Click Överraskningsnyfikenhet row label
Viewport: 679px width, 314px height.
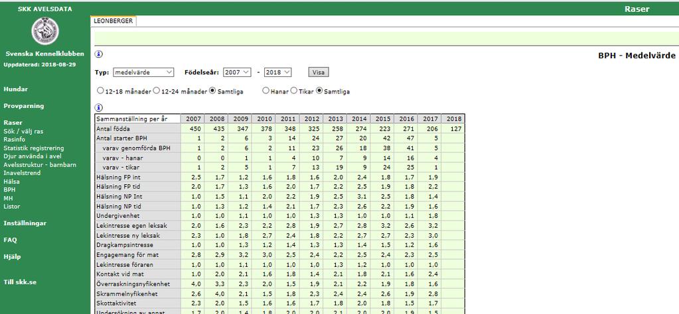133,284
